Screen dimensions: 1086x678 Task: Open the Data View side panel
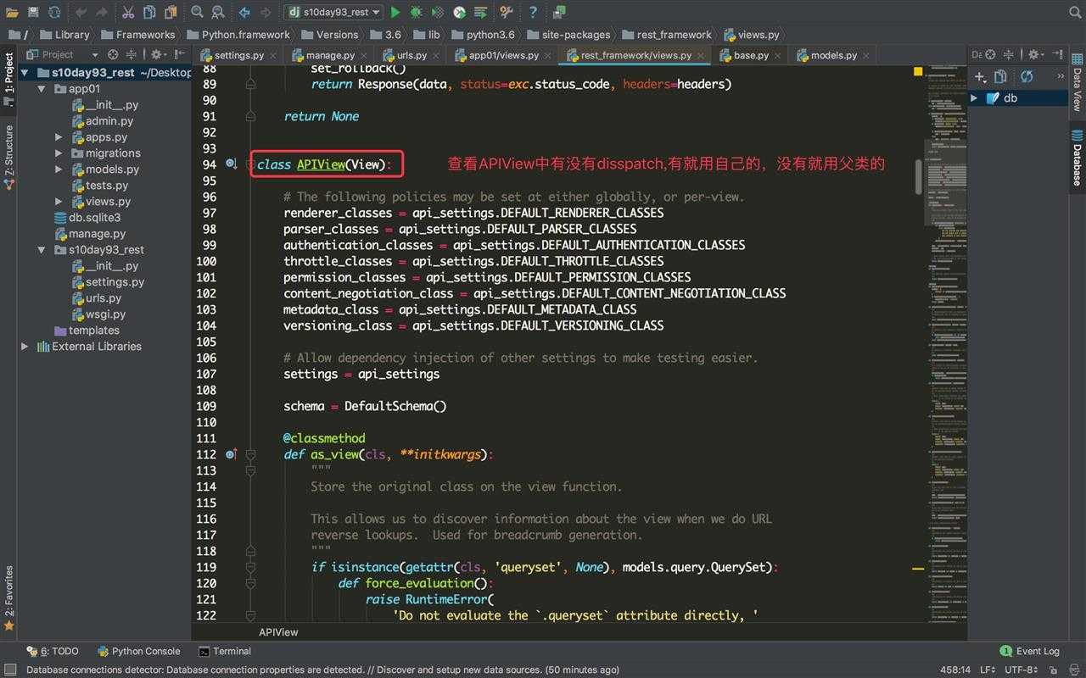[1077, 81]
